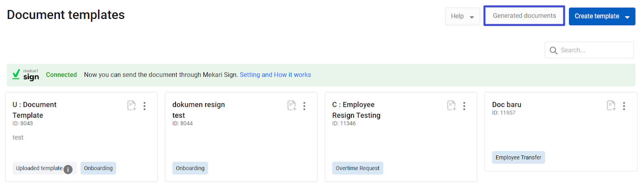Open three-dot menu on U : Document Template card
643x184 pixels.
pos(145,106)
